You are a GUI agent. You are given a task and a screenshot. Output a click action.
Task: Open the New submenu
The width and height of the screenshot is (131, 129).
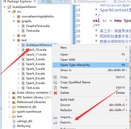[91, 48]
